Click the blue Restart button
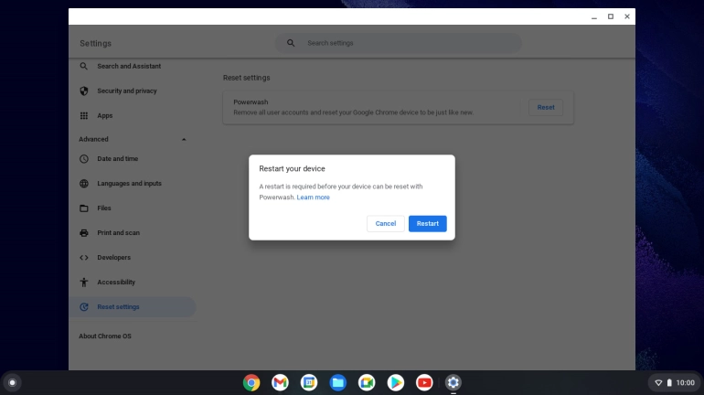Viewport: 704px width, 395px height. coord(427,223)
